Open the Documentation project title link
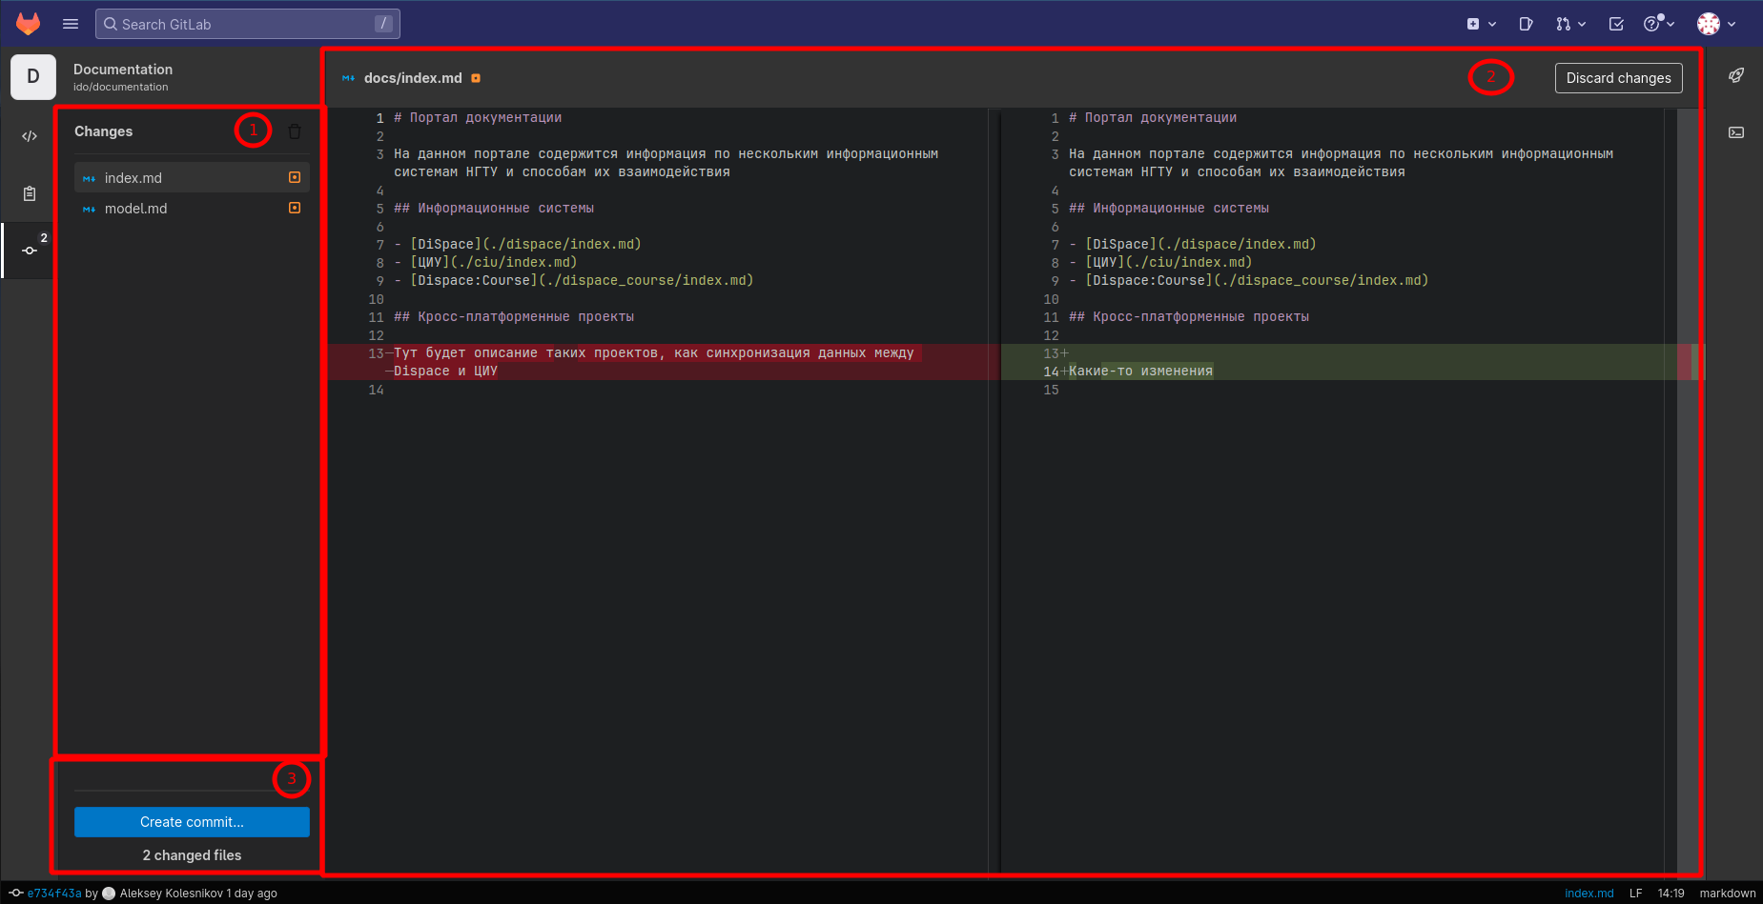This screenshot has height=904, width=1763. pyautogui.click(x=123, y=70)
